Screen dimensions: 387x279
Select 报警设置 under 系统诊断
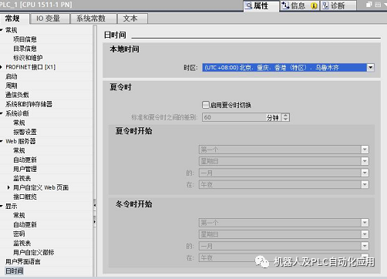point(25,132)
